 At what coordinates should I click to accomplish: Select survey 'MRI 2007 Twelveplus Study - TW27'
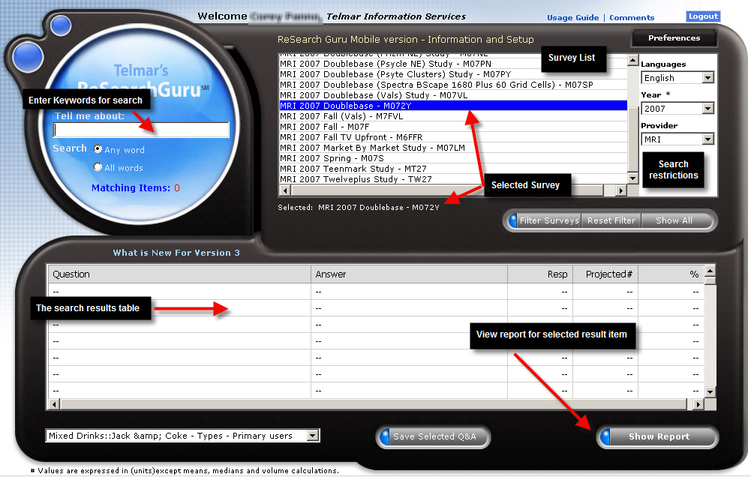point(453,179)
